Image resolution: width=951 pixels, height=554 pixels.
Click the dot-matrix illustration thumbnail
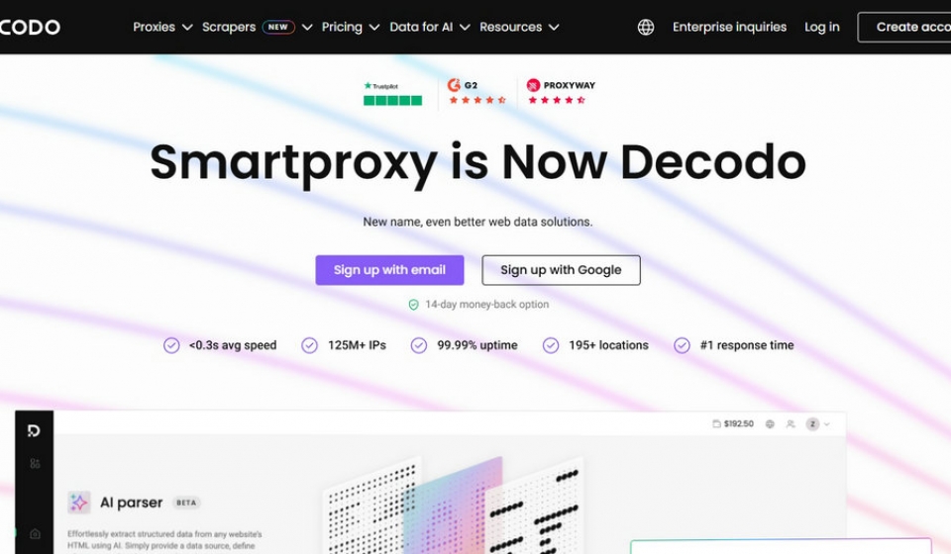[x=455, y=506]
